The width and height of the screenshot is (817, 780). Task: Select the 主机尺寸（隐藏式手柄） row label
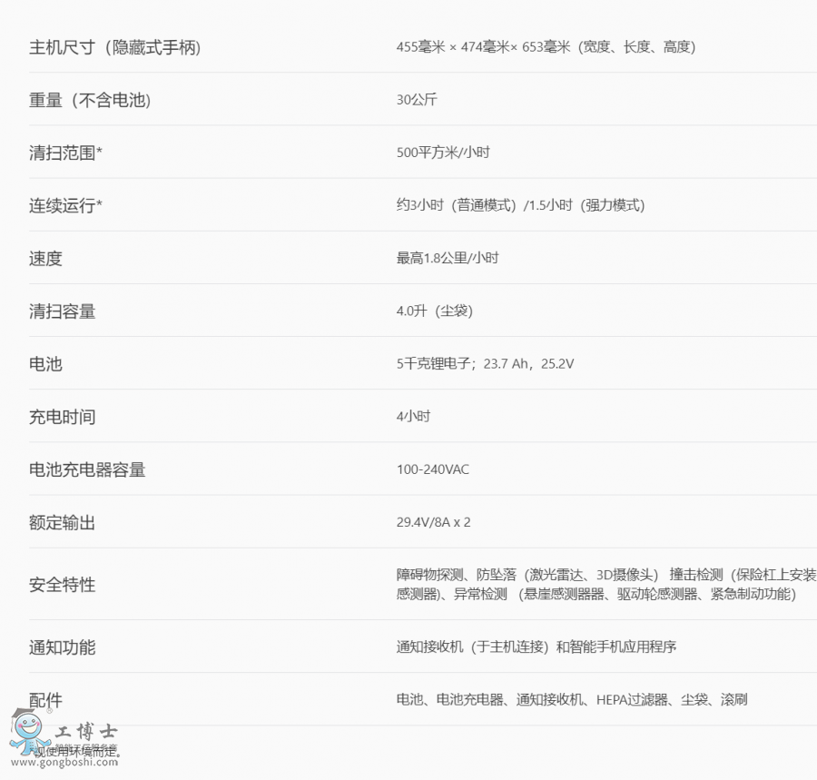click(114, 47)
